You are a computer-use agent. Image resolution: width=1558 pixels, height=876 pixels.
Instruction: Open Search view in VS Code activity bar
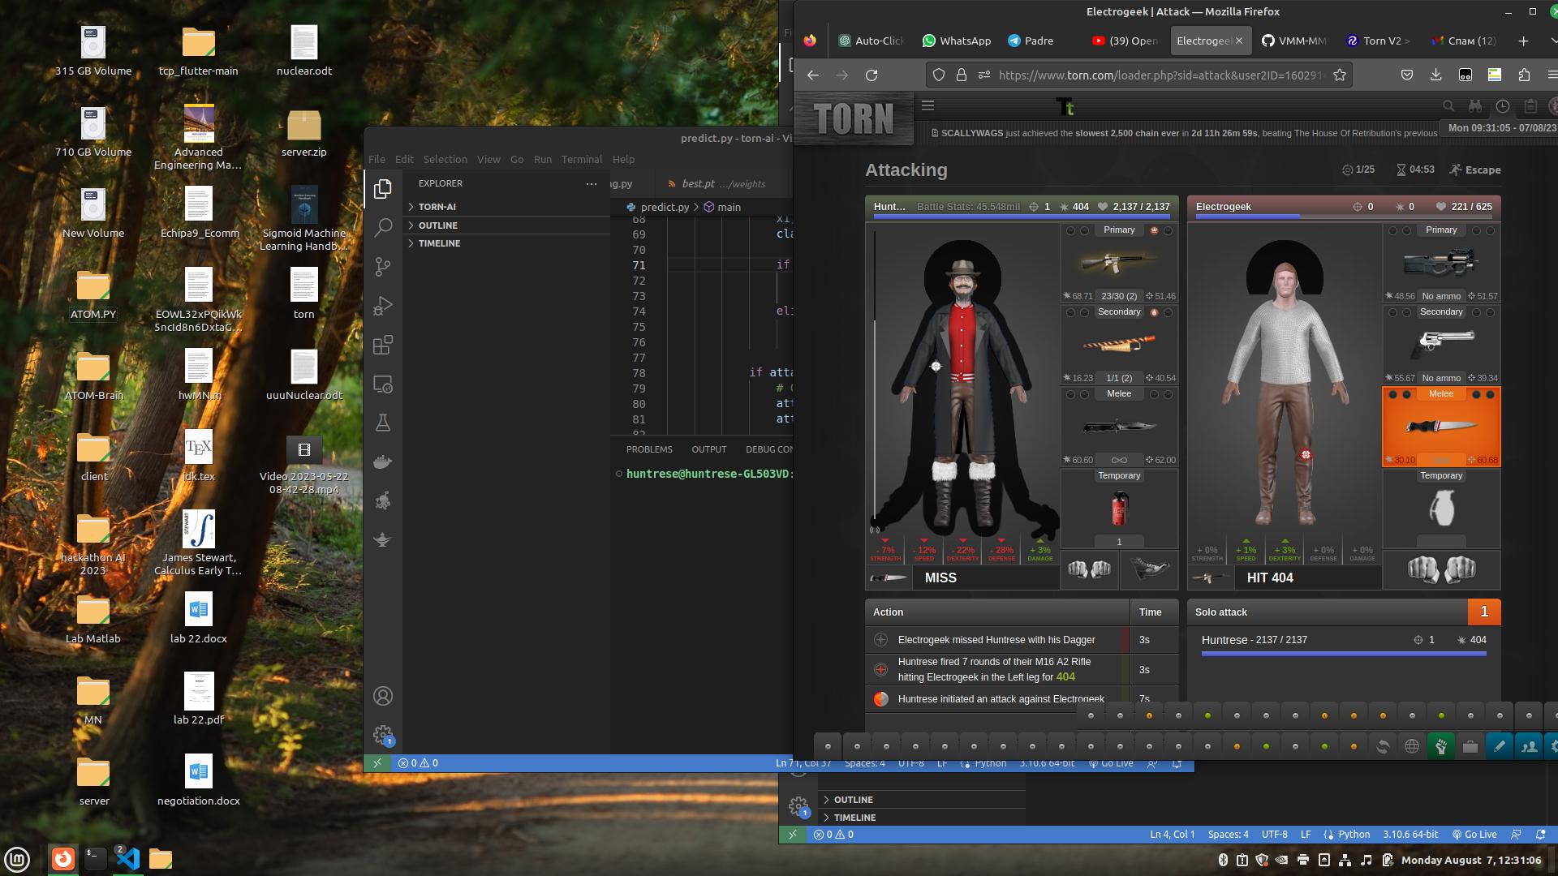(383, 228)
